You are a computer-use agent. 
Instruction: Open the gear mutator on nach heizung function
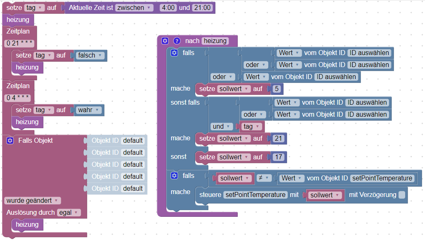point(165,41)
